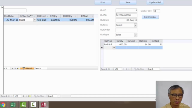Go to previous record beside 2 of 2

pos(112,69)
